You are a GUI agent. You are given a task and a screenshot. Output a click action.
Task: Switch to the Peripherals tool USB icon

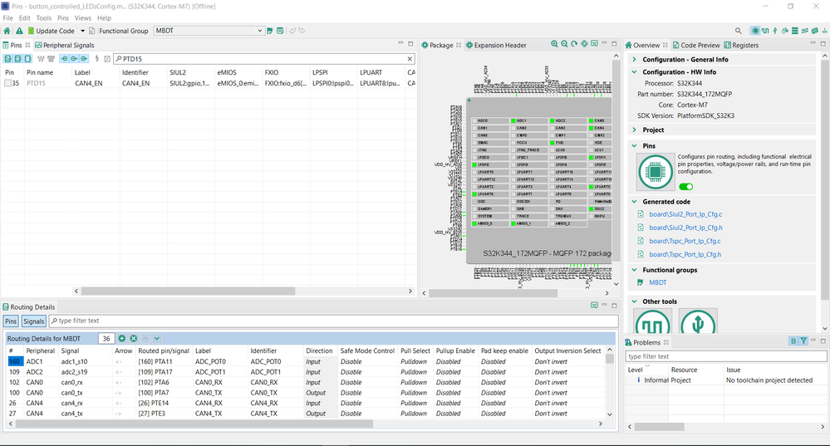[775, 31]
